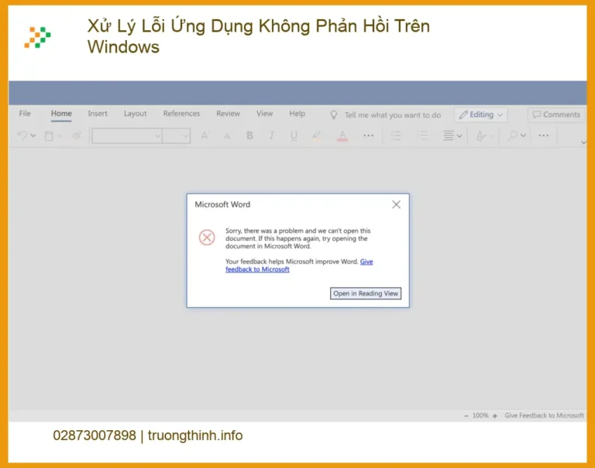Click the Undo icon in the toolbar
Image resolution: width=595 pixels, height=468 pixels.
coord(22,135)
